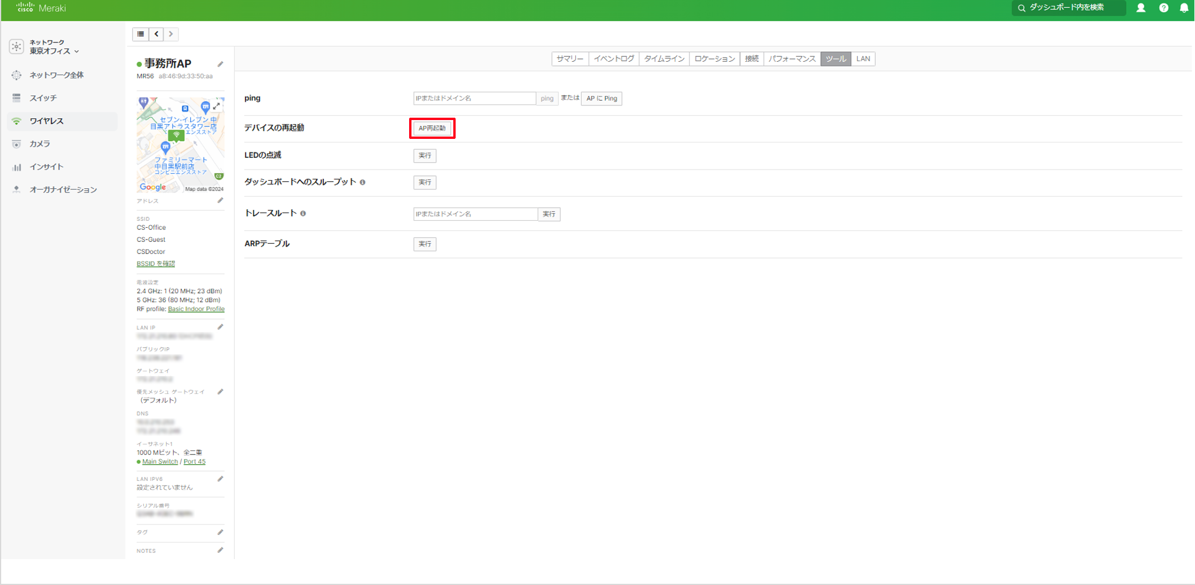The image size is (1195, 585).
Task: Click the map thumbnail
Action: tap(180, 145)
